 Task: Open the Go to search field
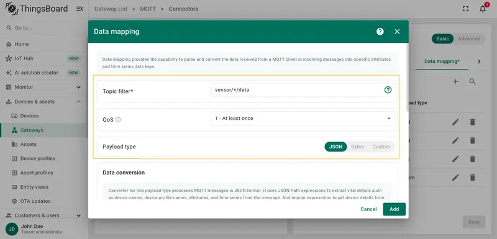pos(43,28)
